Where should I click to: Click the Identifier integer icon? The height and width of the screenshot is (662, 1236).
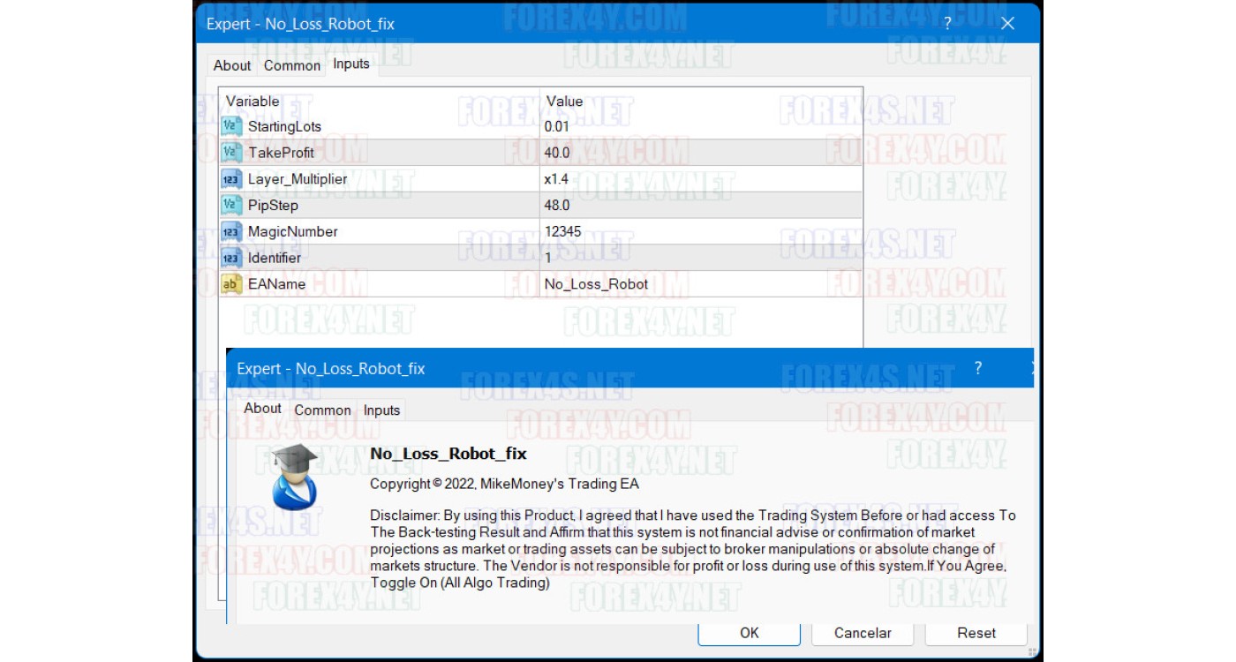pyautogui.click(x=230, y=258)
